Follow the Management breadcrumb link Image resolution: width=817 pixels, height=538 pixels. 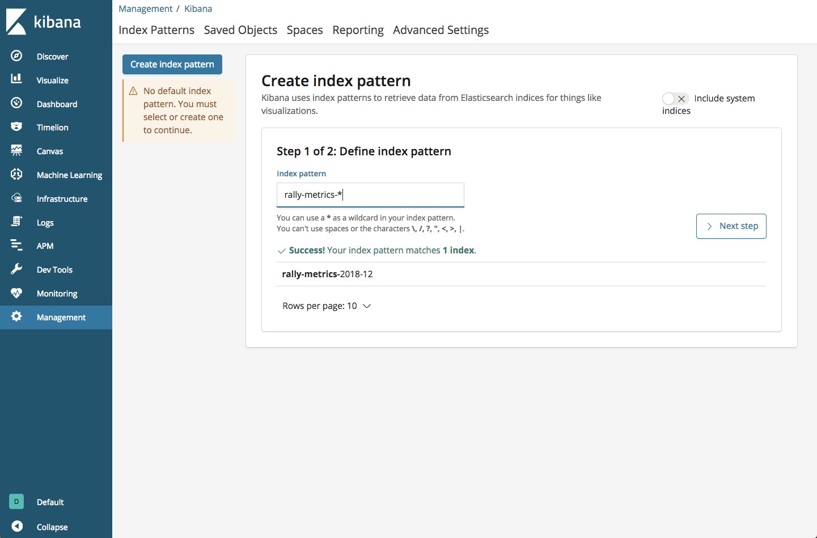coord(146,9)
